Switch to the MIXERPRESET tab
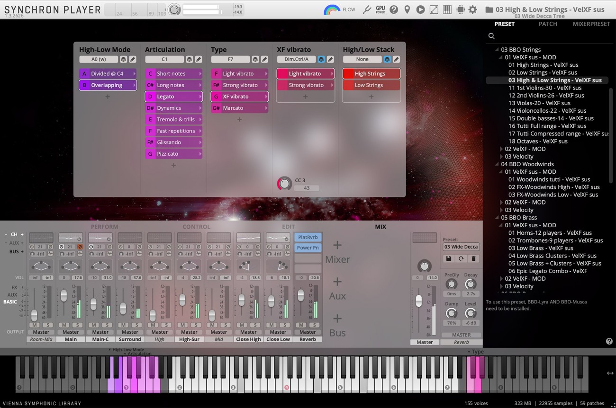The width and height of the screenshot is (616, 408). click(x=591, y=24)
